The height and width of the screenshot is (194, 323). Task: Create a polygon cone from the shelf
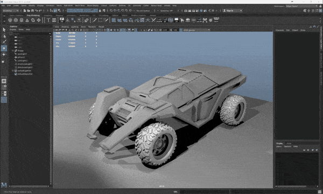click(x=27, y=20)
